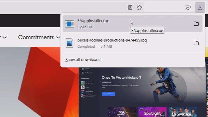
Task: Open folder containing EAappInstaller.exe
Action: (196, 24)
